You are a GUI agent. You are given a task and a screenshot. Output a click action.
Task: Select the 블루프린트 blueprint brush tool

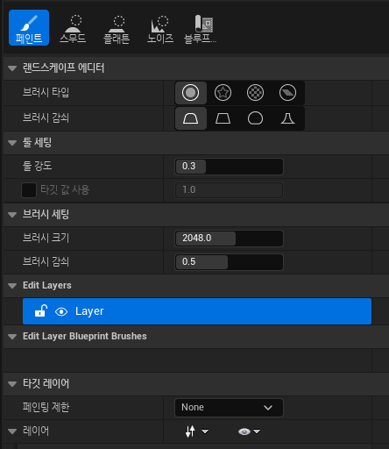201,29
